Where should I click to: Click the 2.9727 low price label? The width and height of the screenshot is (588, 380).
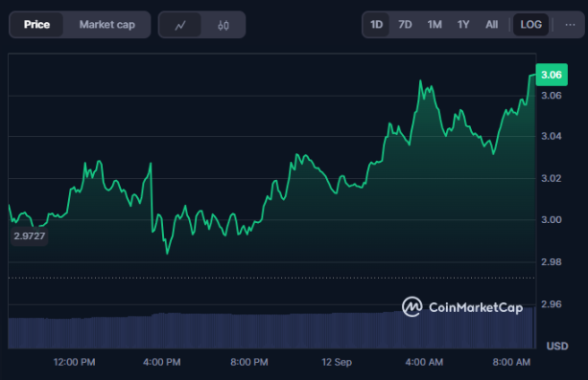(x=29, y=236)
